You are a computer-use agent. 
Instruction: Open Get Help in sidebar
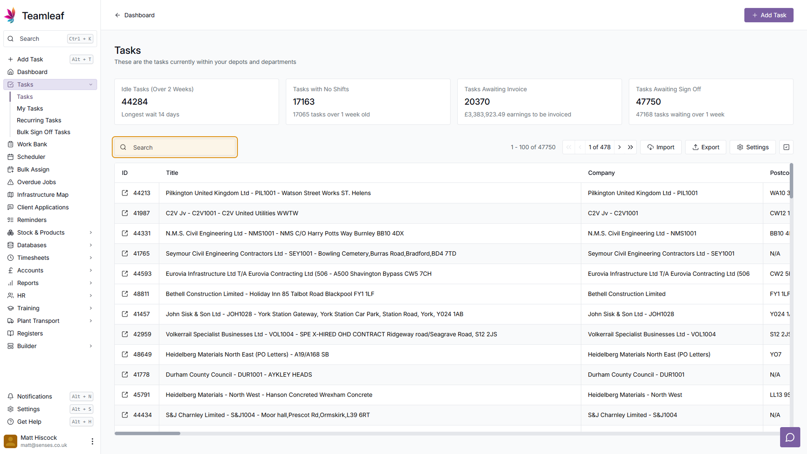[x=50, y=422]
